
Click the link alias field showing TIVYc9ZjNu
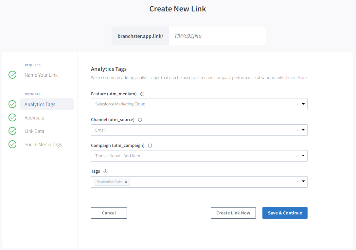coord(218,36)
